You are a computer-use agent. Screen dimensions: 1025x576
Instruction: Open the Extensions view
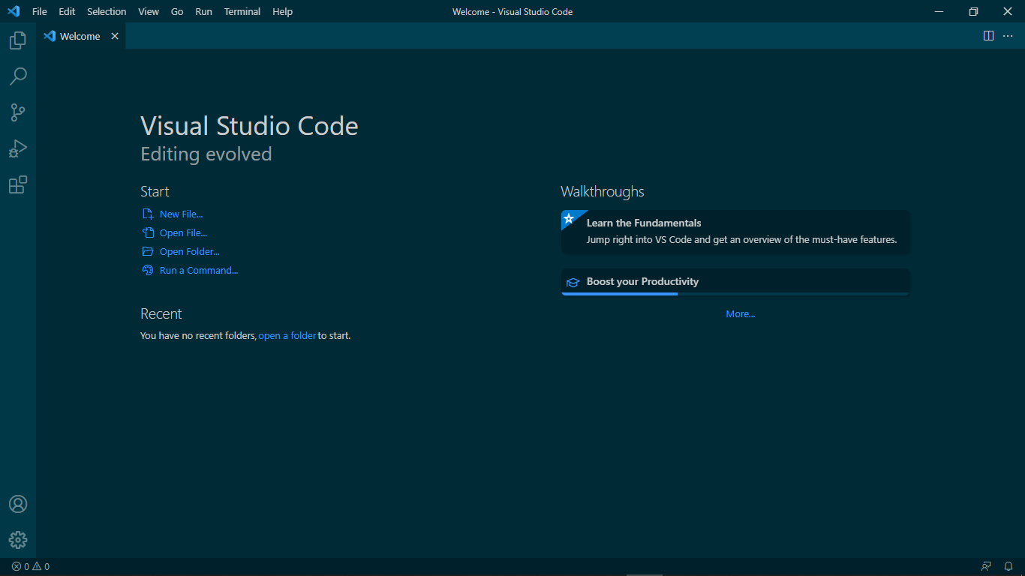point(18,184)
